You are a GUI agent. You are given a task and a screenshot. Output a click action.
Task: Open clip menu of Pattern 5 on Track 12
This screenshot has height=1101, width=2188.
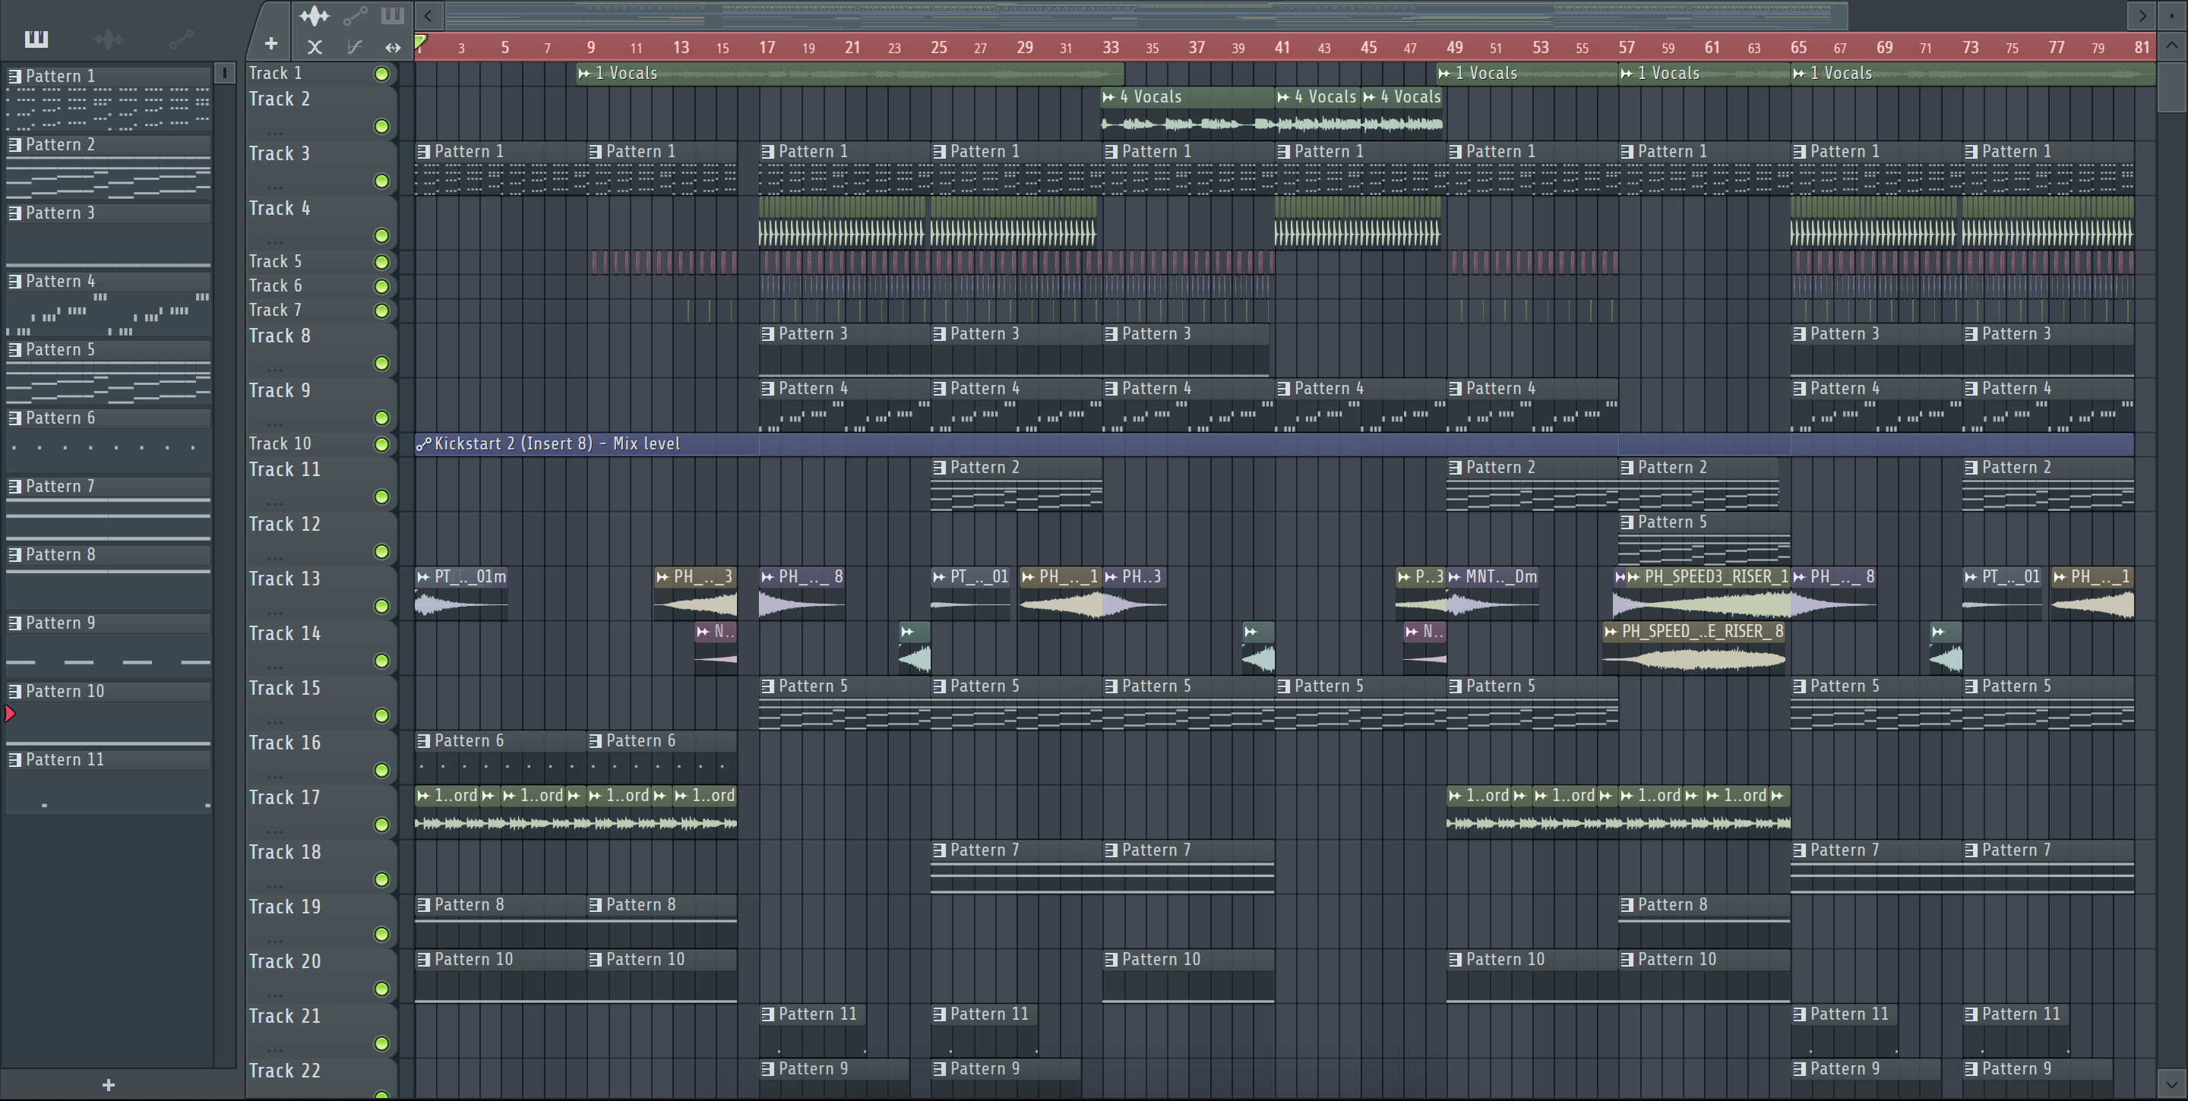1627,522
